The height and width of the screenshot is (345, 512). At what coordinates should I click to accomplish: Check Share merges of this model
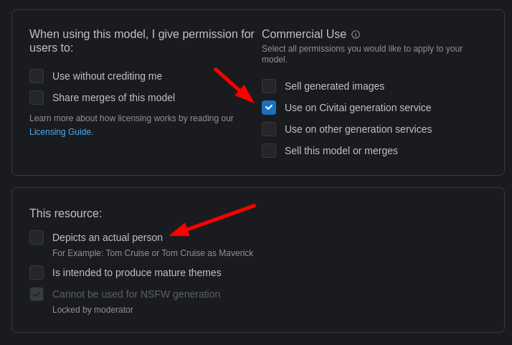point(37,98)
